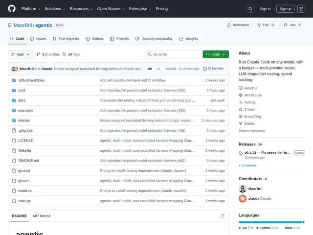Expand the Resources menu

click(x=81, y=9)
